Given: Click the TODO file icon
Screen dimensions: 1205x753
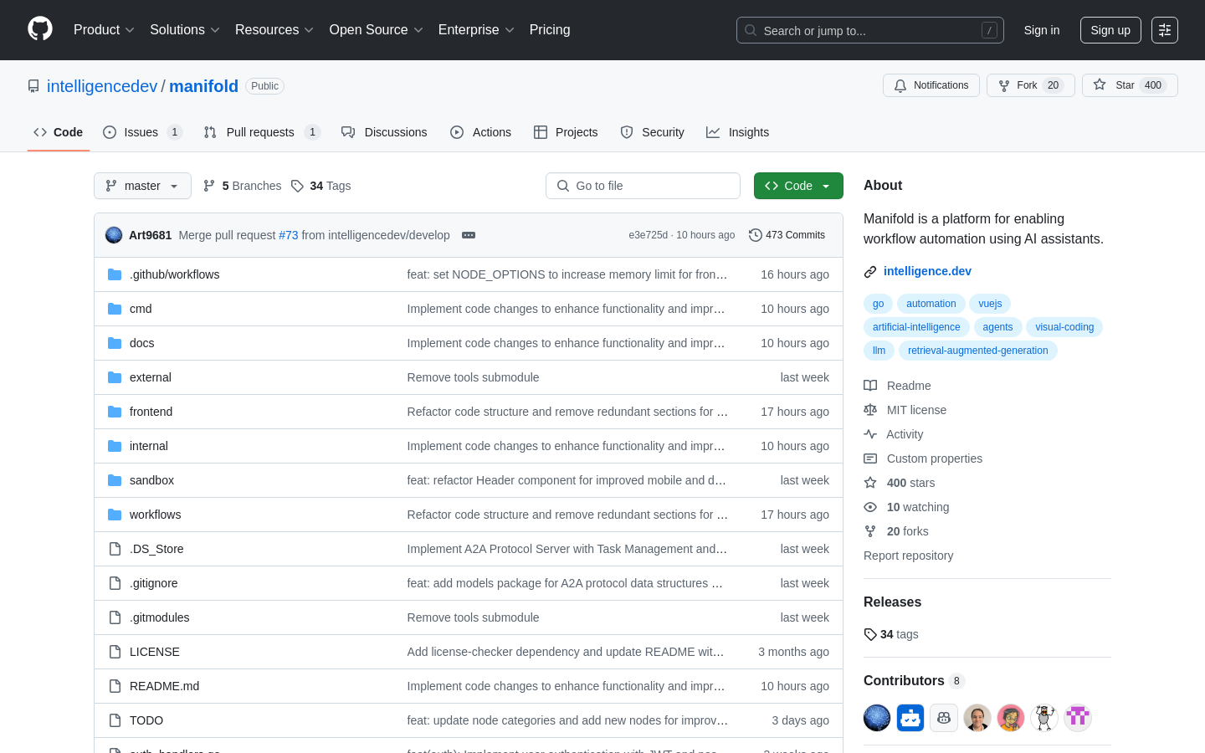Looking at the screenshot, I should point(115,720).
